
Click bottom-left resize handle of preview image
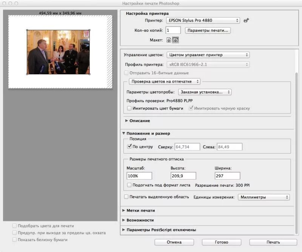[x=27, y=74]
